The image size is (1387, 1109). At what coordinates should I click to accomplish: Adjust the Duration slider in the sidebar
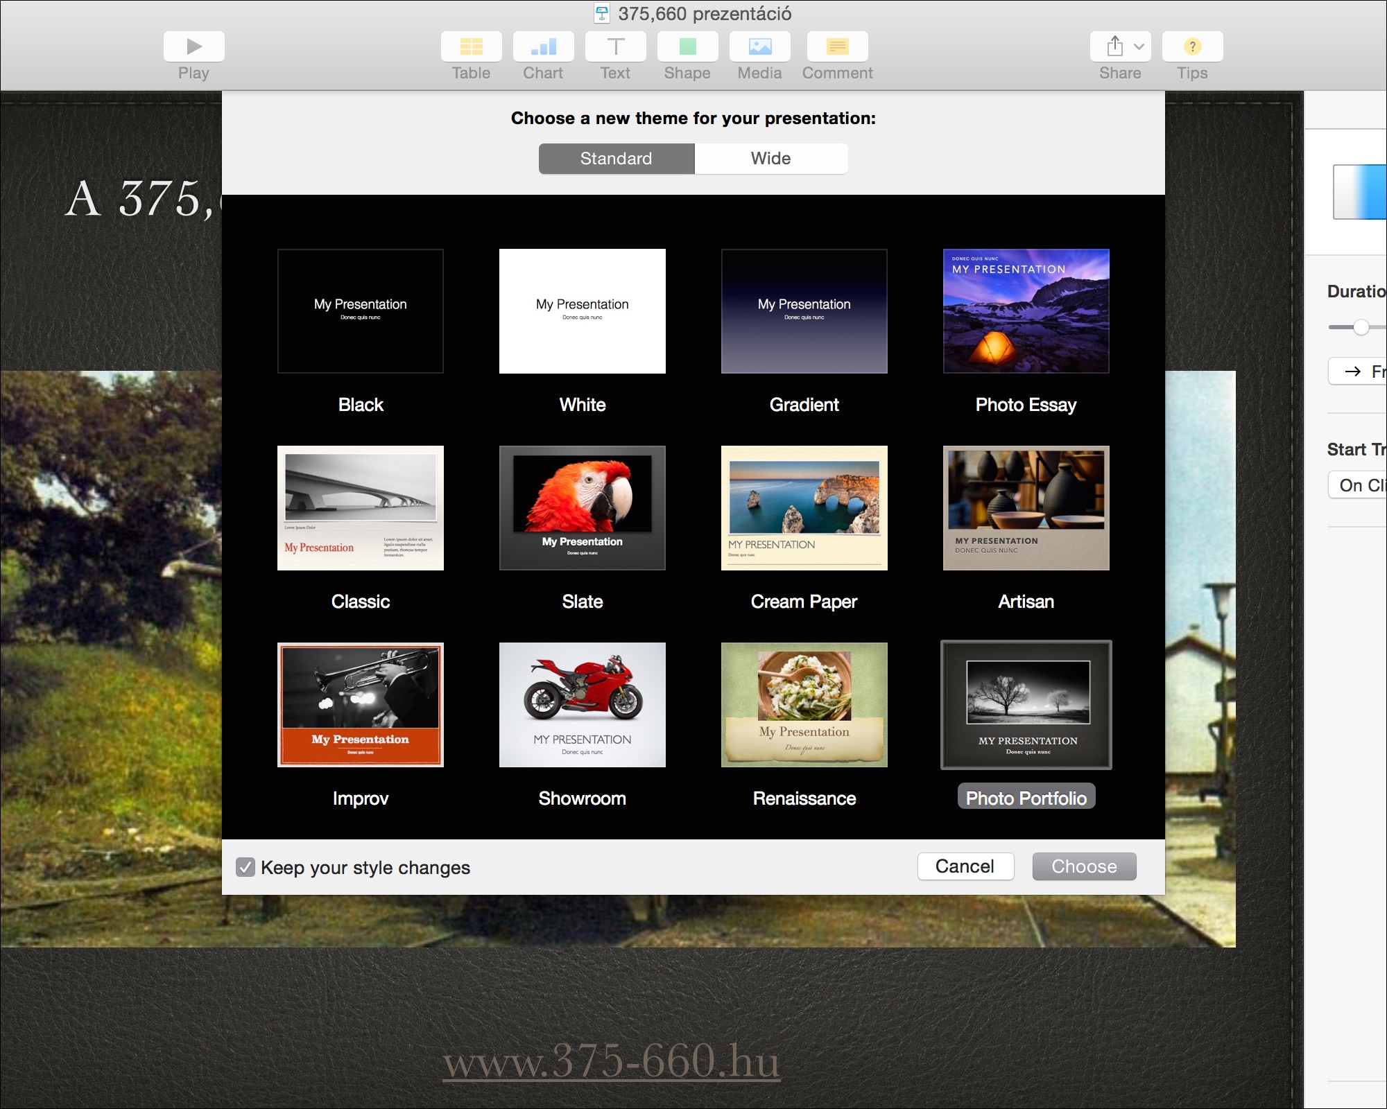pos(1361,327)
